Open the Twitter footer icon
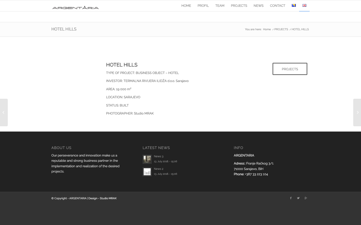Viewport: 361px width, 225px height. tap(298, 198)
